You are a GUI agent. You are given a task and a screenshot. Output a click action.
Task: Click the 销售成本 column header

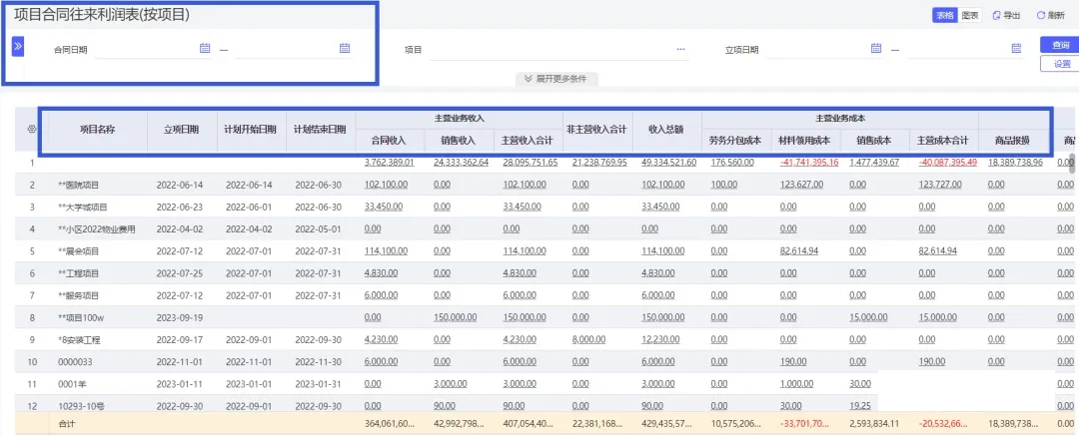pyautogui.click(x=874, y=141)
